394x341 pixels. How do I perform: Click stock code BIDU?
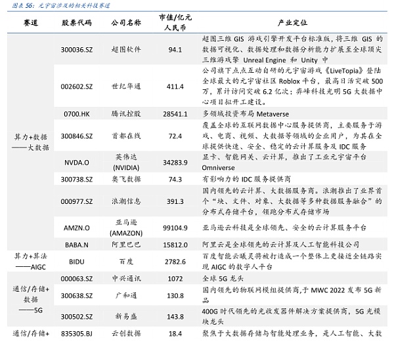tap(77, 262)
